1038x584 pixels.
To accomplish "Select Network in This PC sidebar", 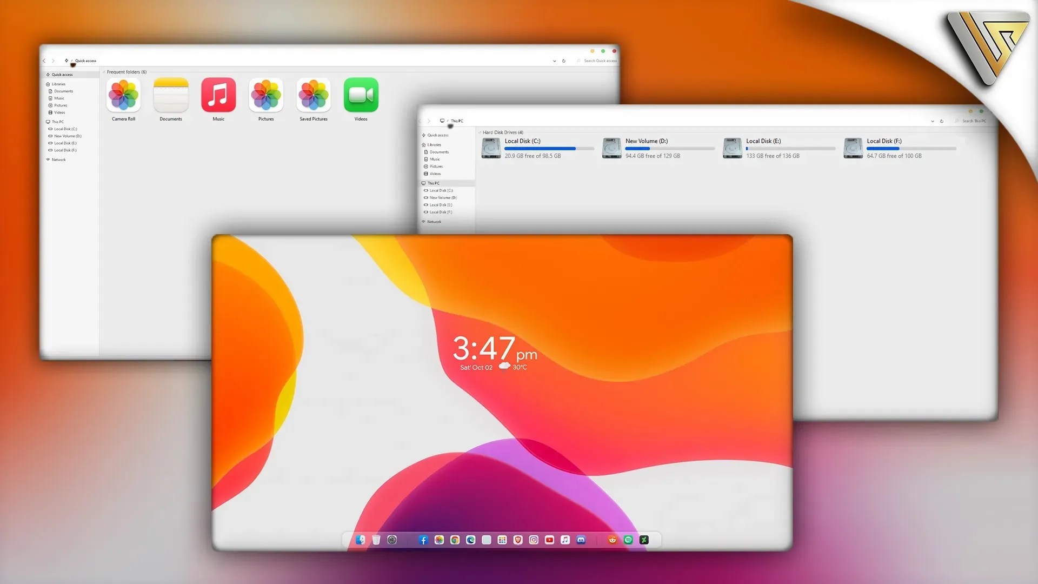I will (x=434, y=222).
